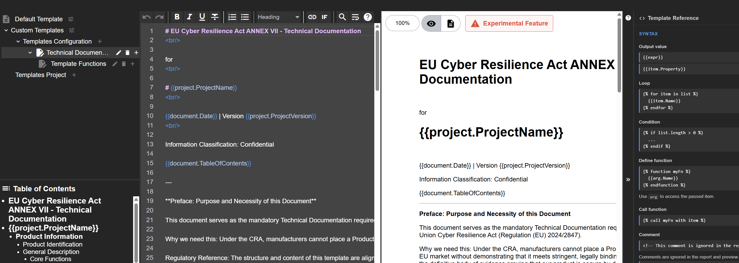Image resolution: width=739 pixels, height=263 pixels.
Task: Add item to Templates Configuration
Action: (100, 41)
